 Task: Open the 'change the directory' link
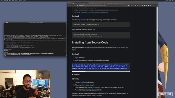point(94,87)
